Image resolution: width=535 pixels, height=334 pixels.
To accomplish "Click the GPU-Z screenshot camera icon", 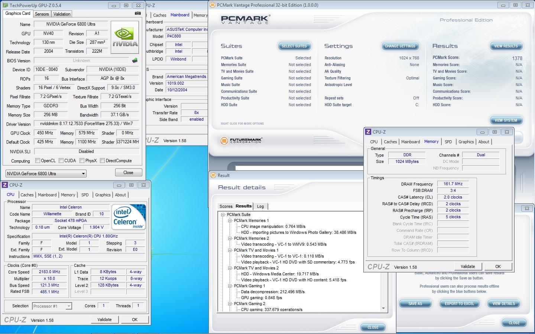I will [137, 13].
